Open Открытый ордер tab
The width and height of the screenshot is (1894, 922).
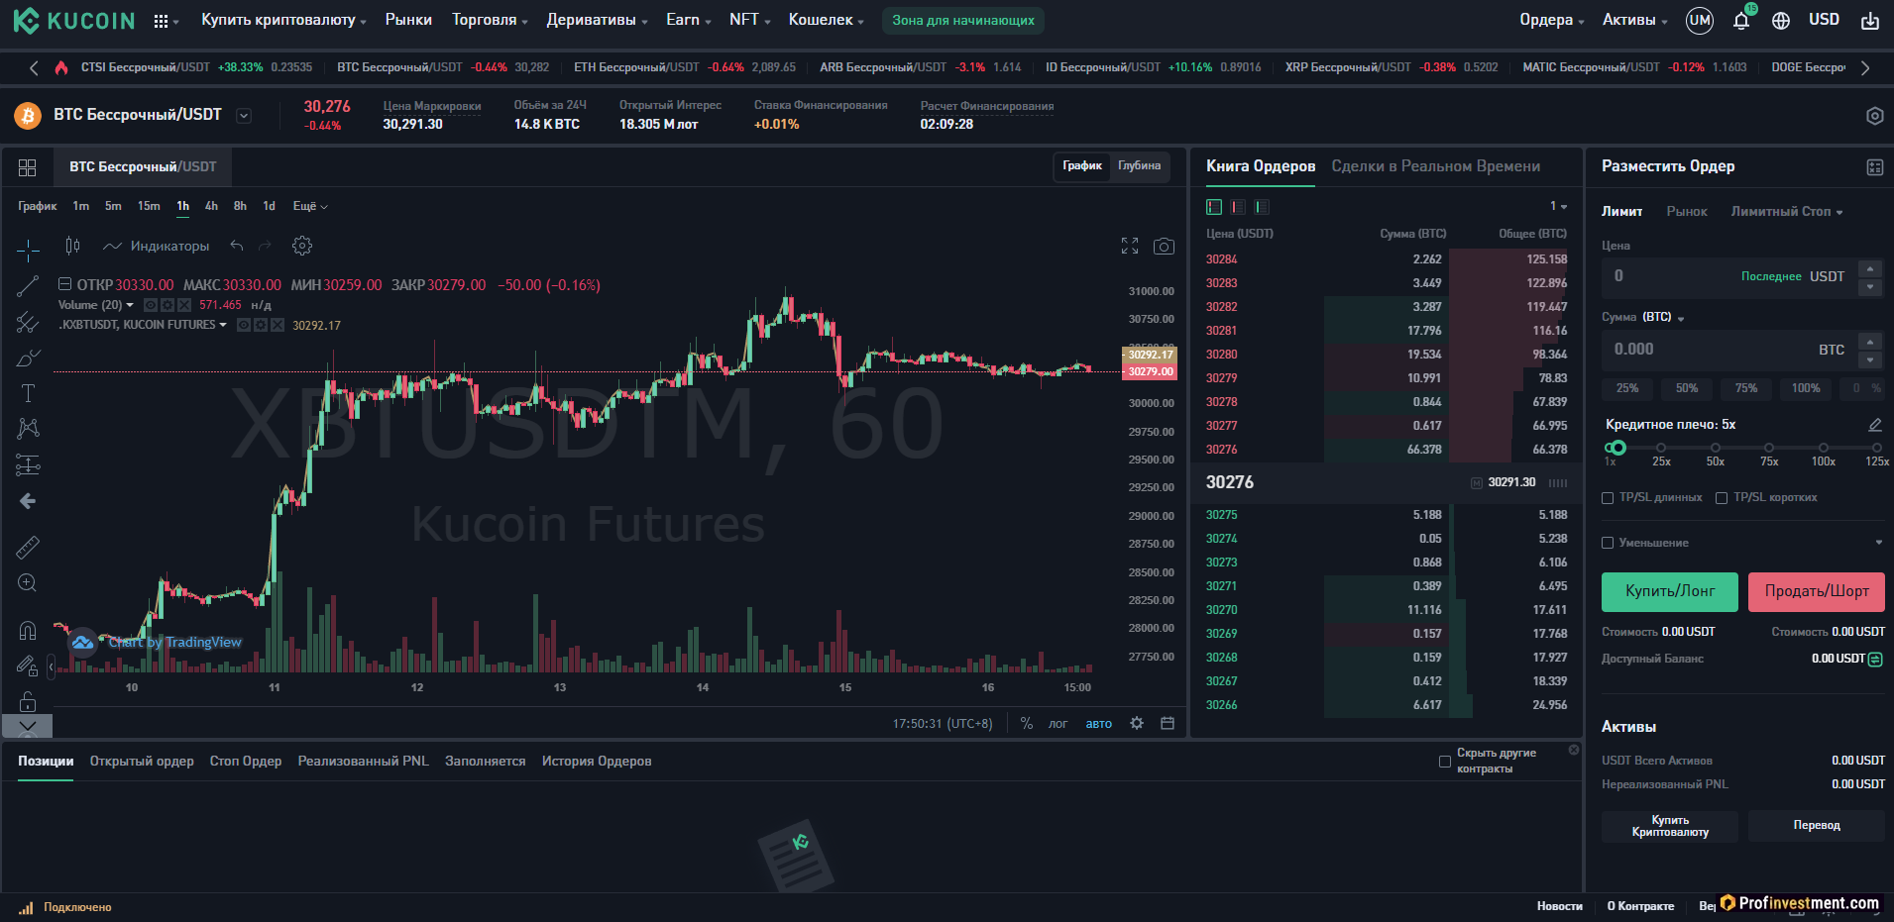[x=142, y=762]
